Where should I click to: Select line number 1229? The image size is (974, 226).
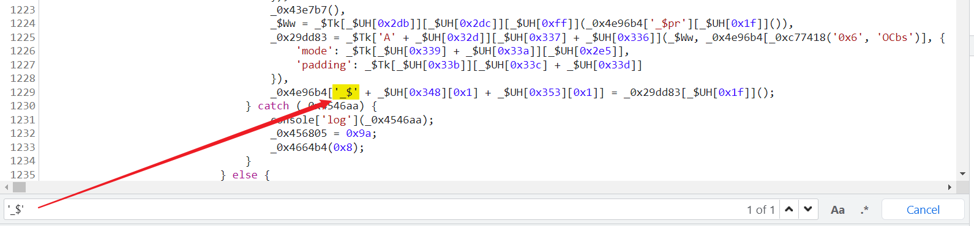coord(23,92)
